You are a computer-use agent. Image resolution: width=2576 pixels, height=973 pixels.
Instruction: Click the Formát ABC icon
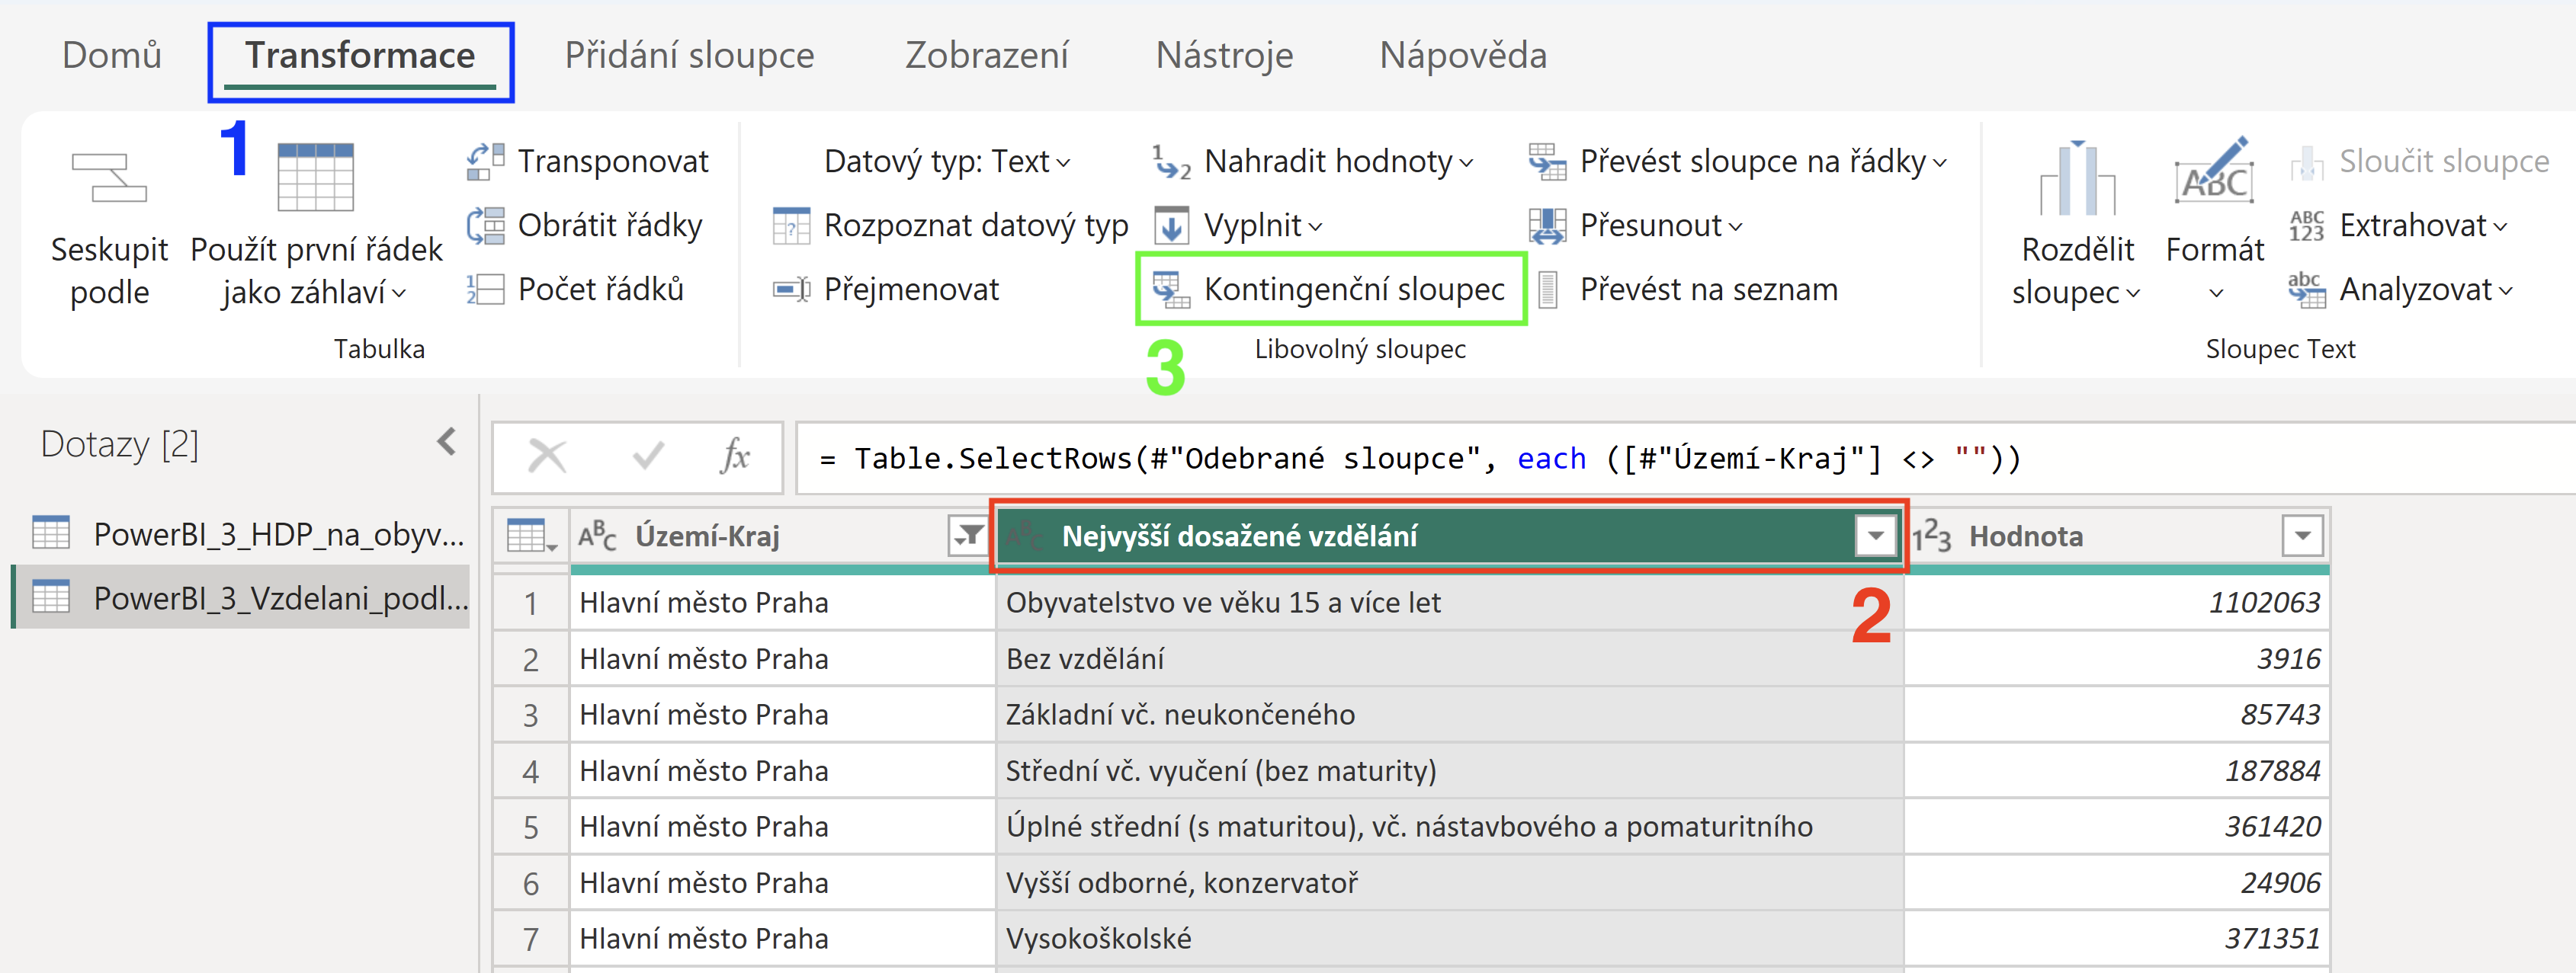point(2215,171)
